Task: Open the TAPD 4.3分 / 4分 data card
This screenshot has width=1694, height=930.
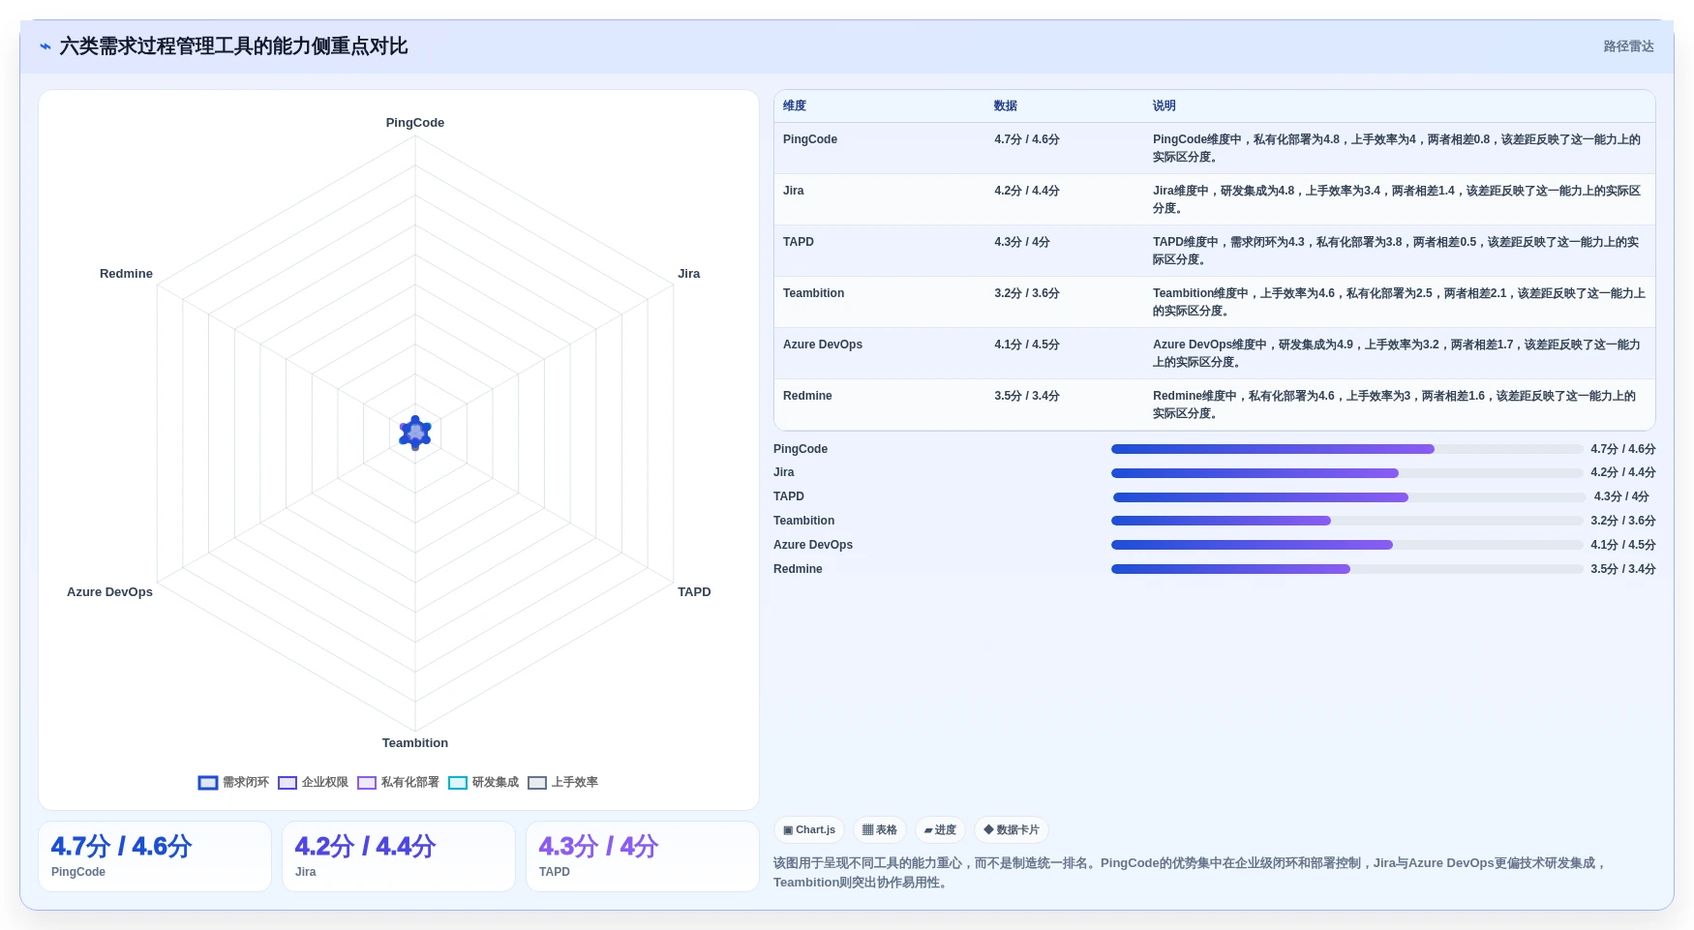Action: [x=643, y=856]
